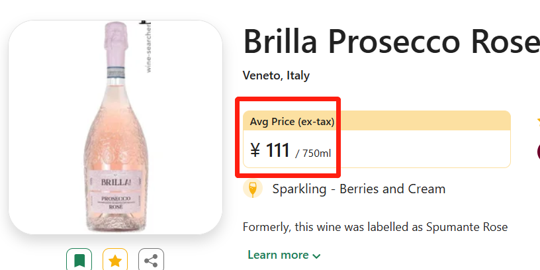The width and height of the screenshot is (540, 270).
Task: Expand the Learn more chevron arrow
Action: [x=316, y=256]
